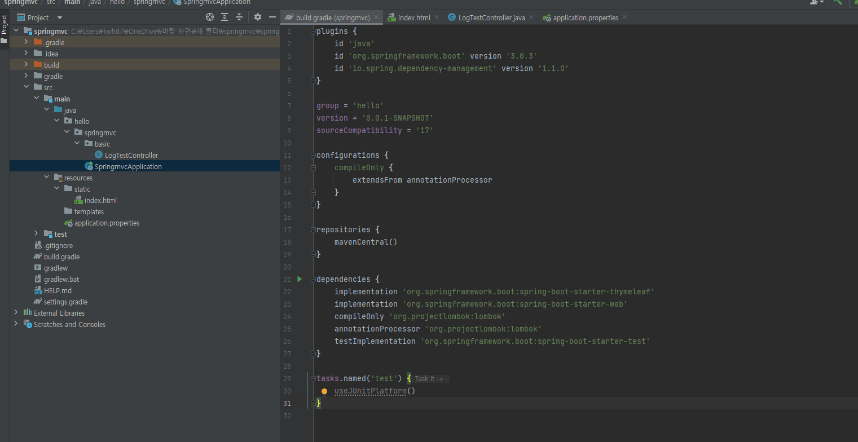Click the Select Opened File crosshair icon

(x=210, y=17)
